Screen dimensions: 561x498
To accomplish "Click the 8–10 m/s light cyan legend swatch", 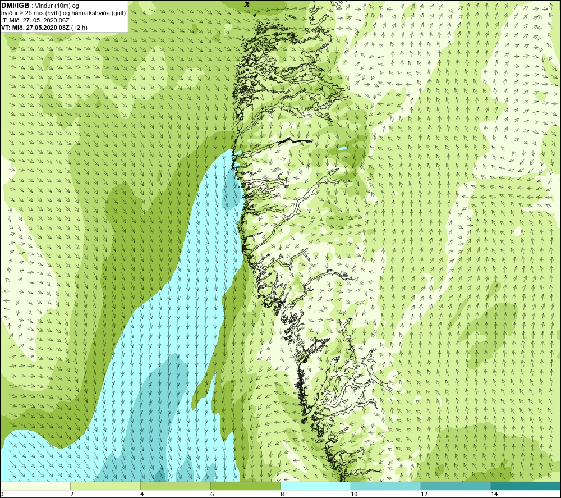I will (315, 486).
